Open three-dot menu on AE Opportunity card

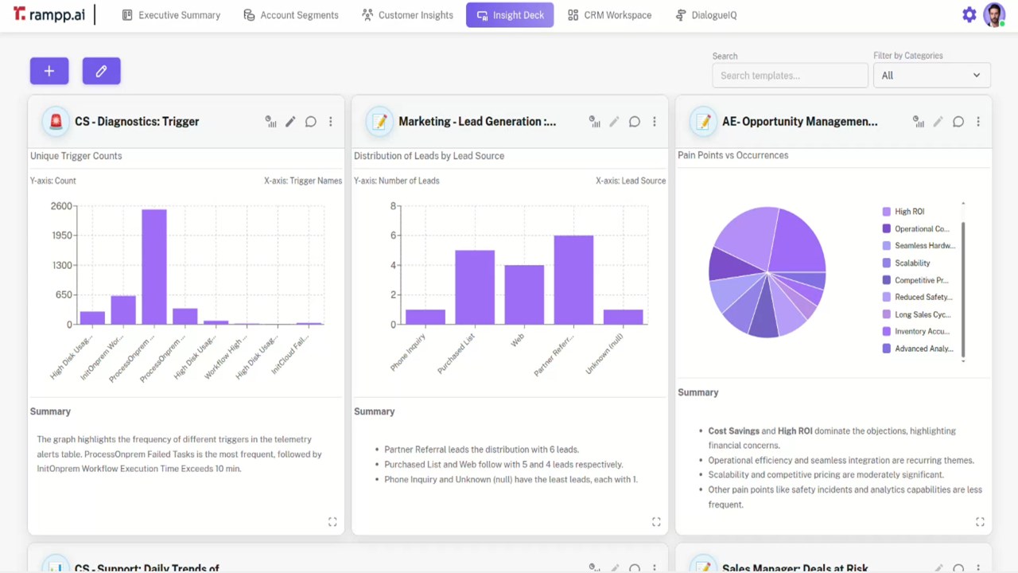click(x=978, y=122)
